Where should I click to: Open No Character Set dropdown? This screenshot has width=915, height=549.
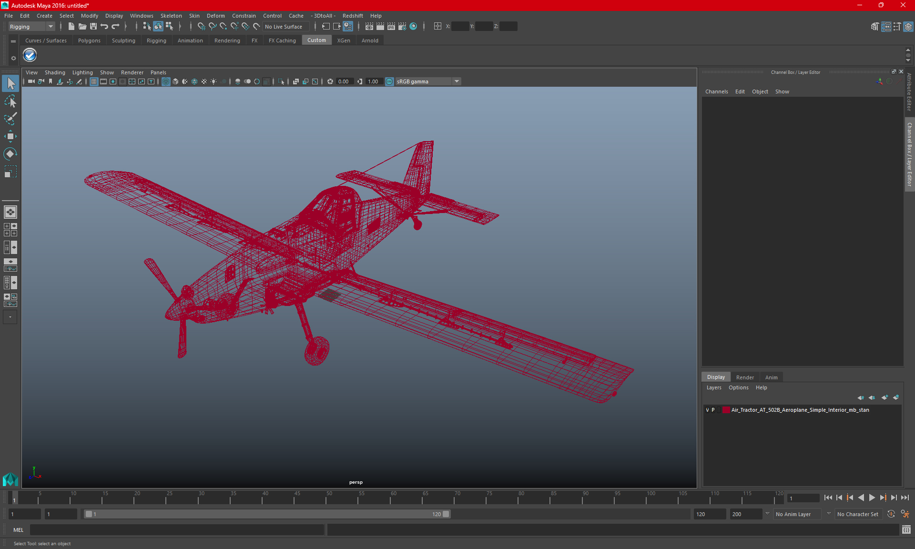pyautogui.click(x=858, y=514)
